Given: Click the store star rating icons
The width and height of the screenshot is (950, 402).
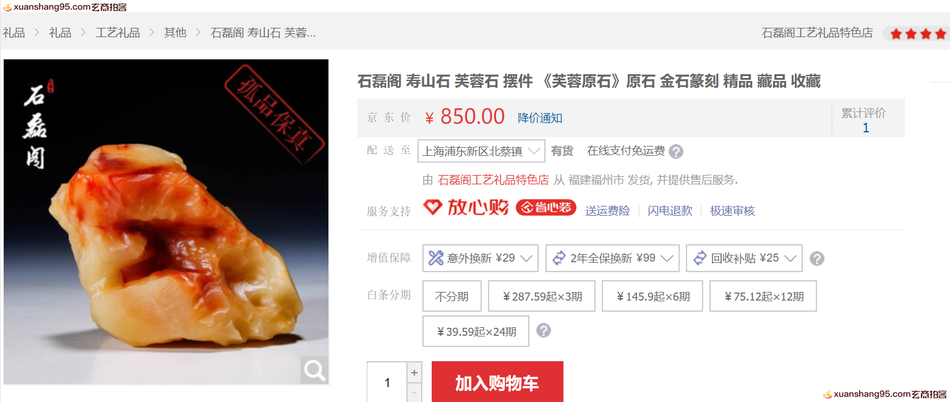Looking at the screenshot, I should [918, 33].
